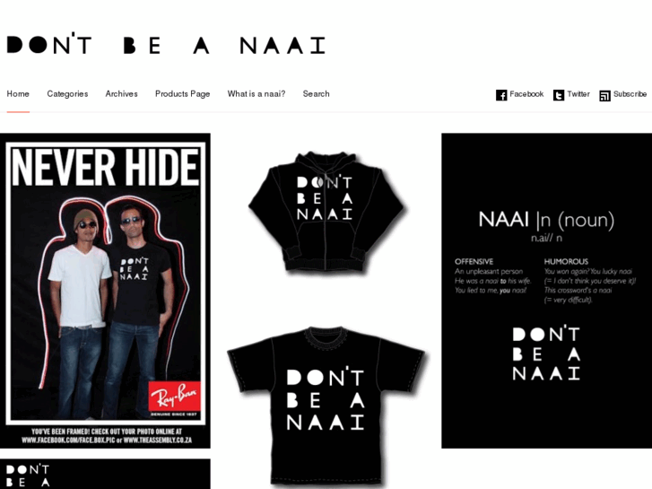Click the Twitter text link
The height and width of the screenshot is (489, 652).
coord(578,94)
